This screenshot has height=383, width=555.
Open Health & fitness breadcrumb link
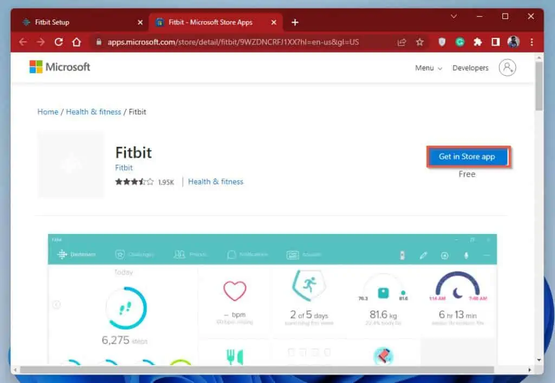pos(93,112)
